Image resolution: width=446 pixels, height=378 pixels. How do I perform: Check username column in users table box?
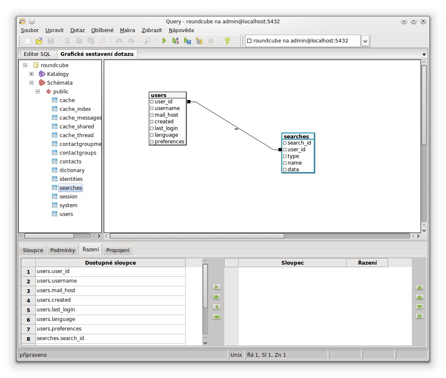point(152,108)
